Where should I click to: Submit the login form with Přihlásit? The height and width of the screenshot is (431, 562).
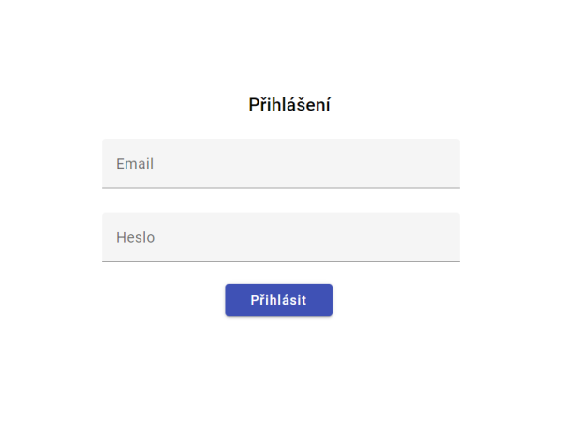278,300
